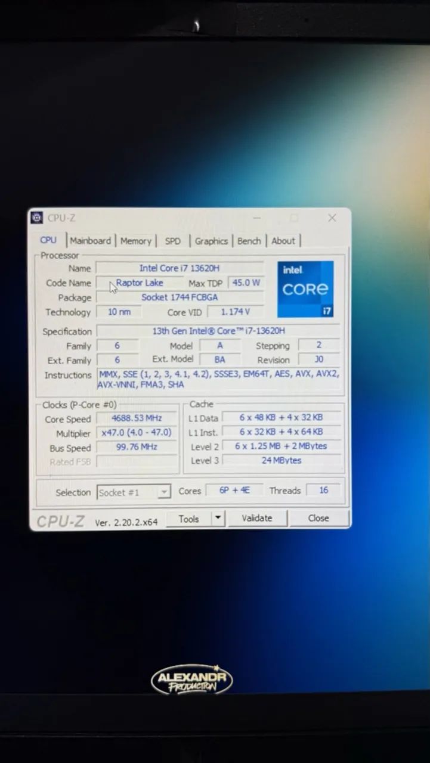Click the Tools button
This screenshot has height=763, width=430.
click(188, 519)
